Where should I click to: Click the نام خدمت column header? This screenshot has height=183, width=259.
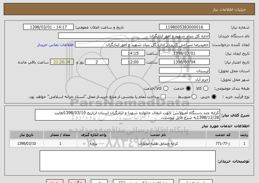coord(158,135)
